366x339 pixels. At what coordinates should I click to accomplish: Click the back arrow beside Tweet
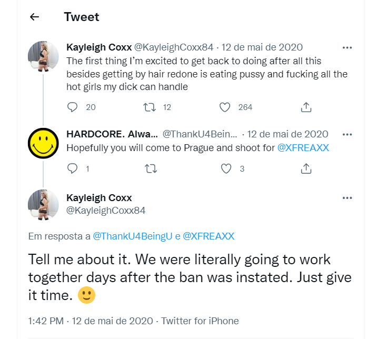coord(35,17)
